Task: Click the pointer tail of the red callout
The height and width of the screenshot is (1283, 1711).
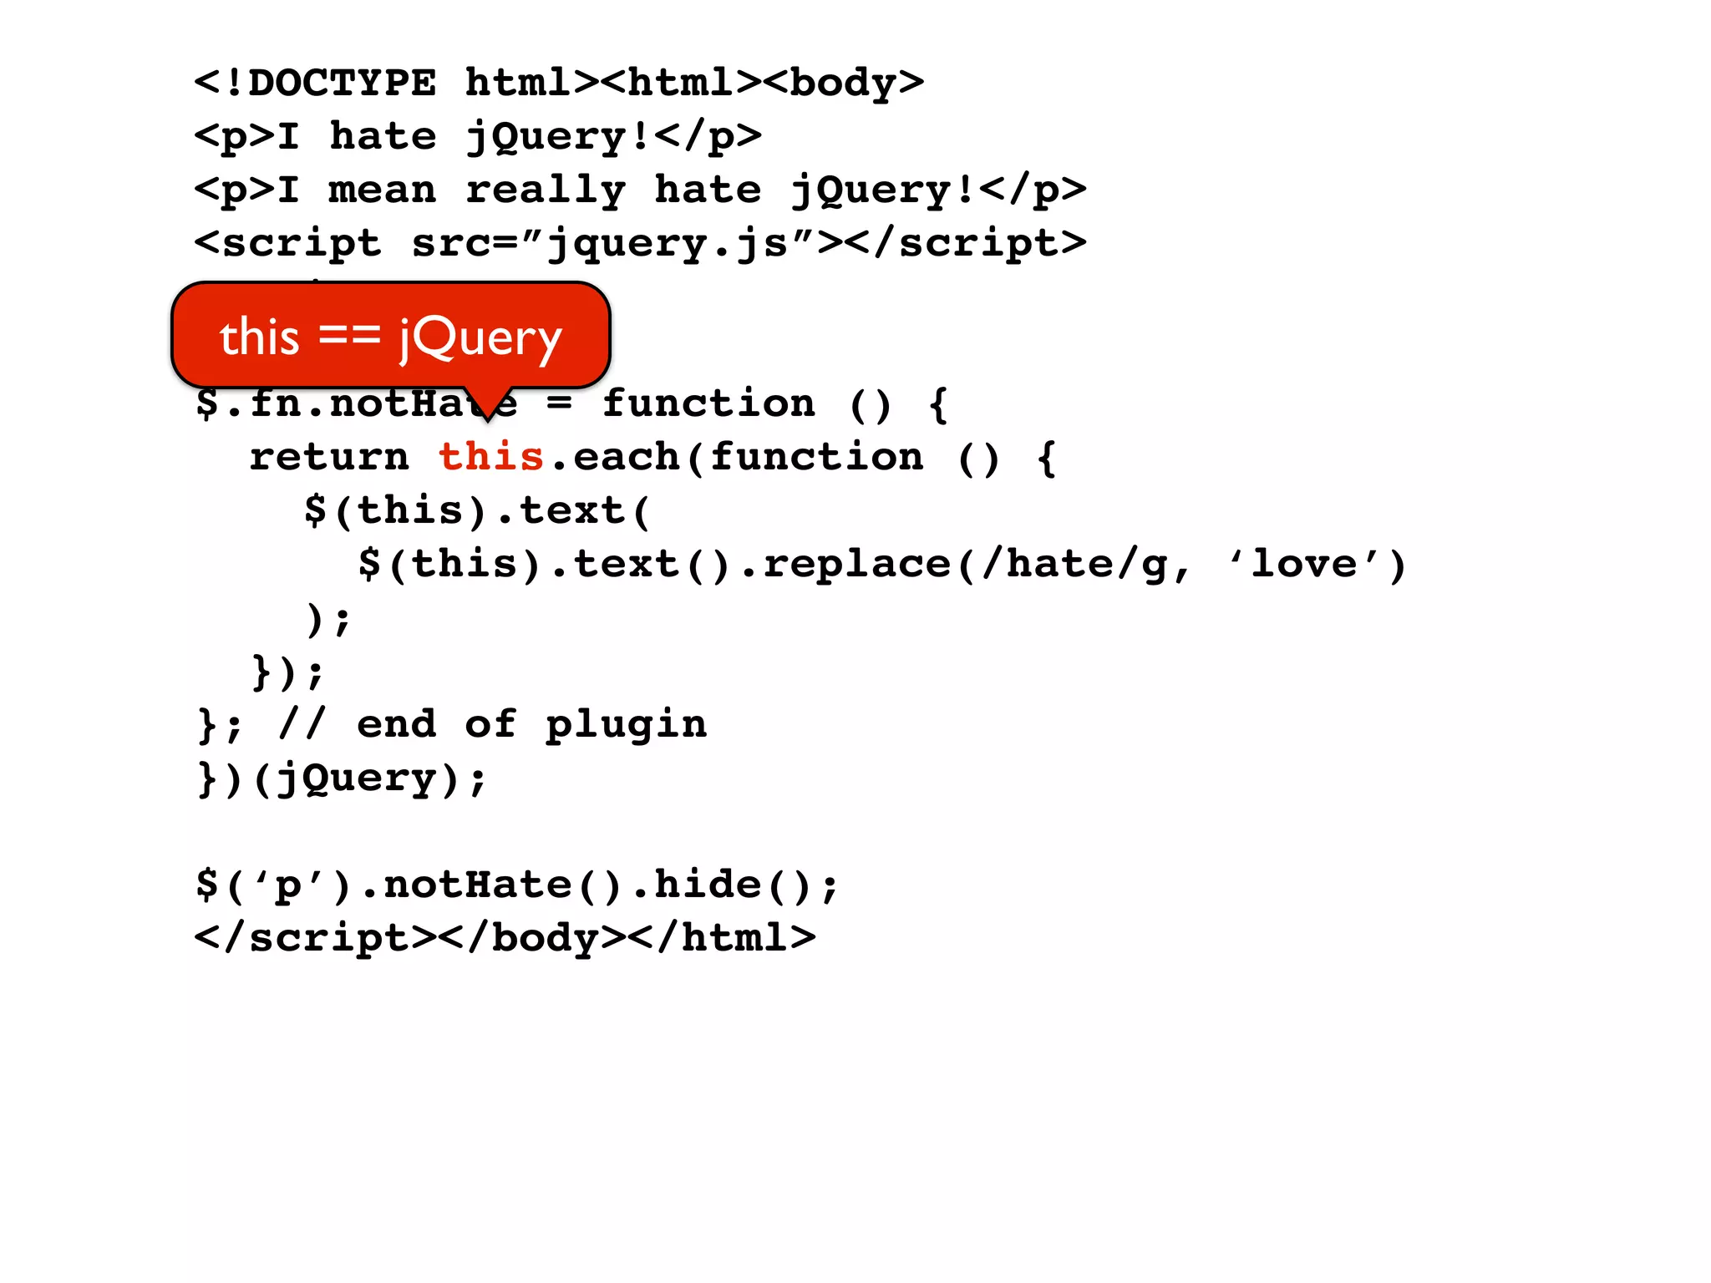Action: (x=487, y=404)
